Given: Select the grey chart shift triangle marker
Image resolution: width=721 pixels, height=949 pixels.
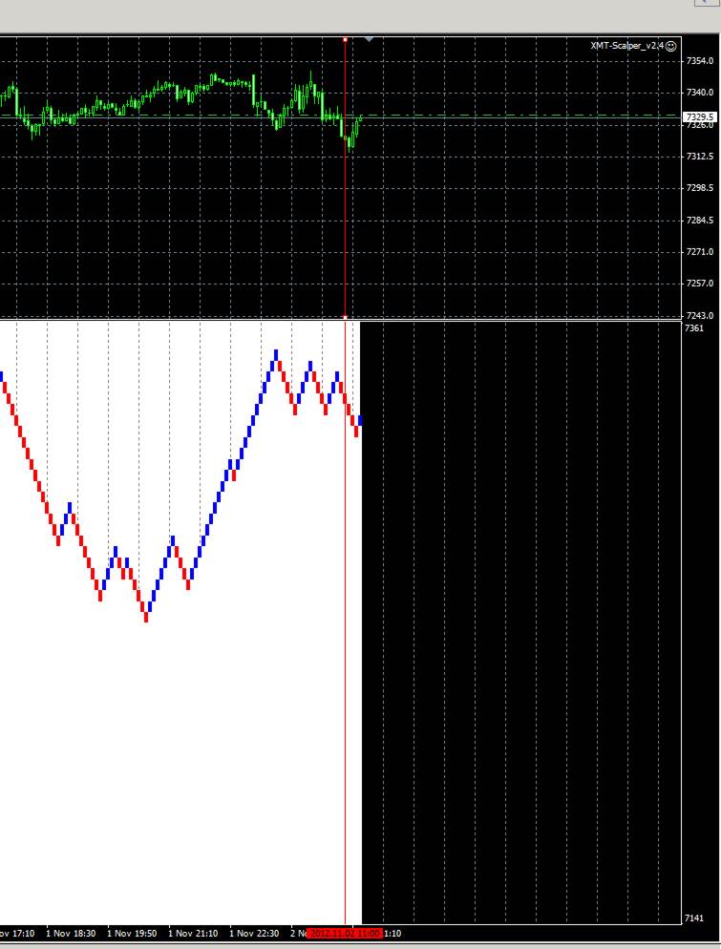Looking at the screenshot, I should pos(369,40).
